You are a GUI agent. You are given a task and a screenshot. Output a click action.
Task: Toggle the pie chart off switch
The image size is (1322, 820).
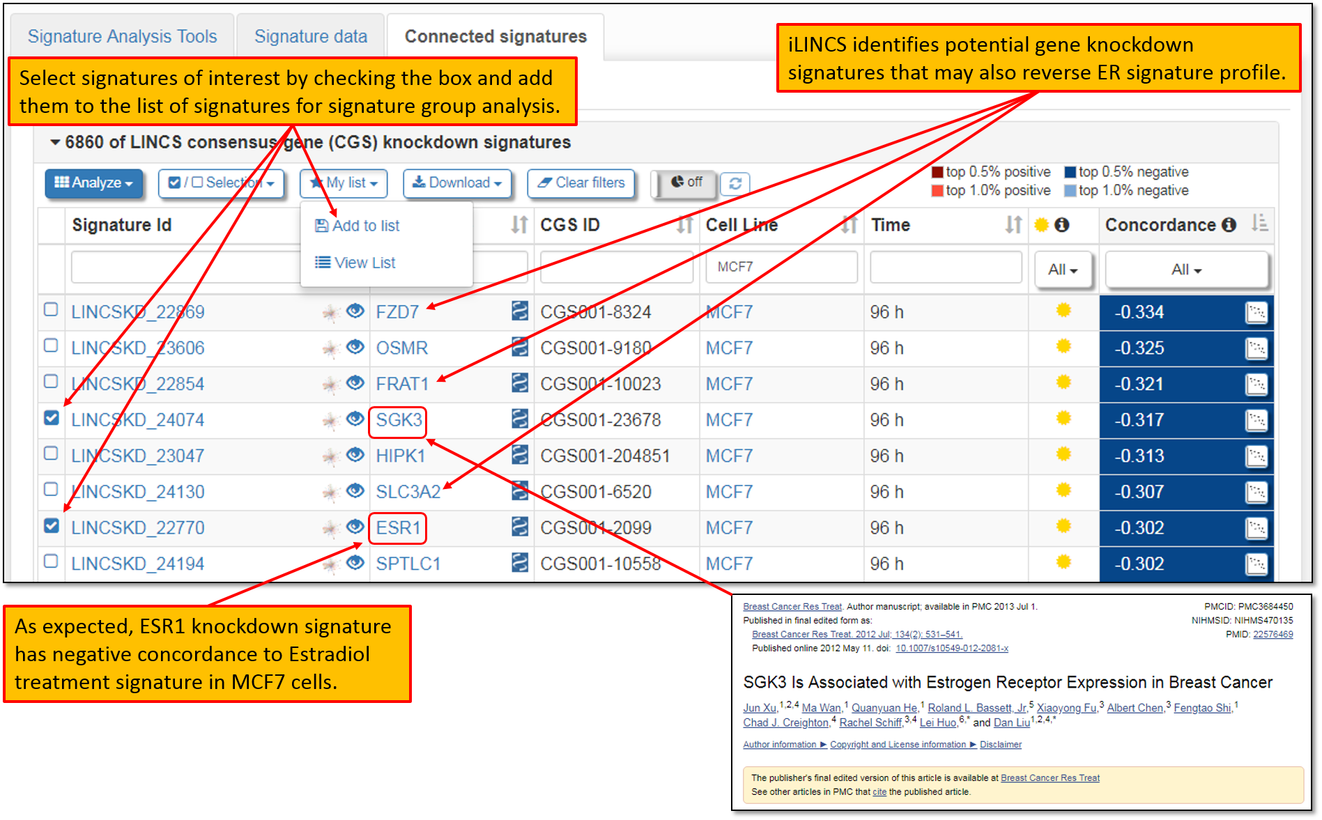(685, 183)
